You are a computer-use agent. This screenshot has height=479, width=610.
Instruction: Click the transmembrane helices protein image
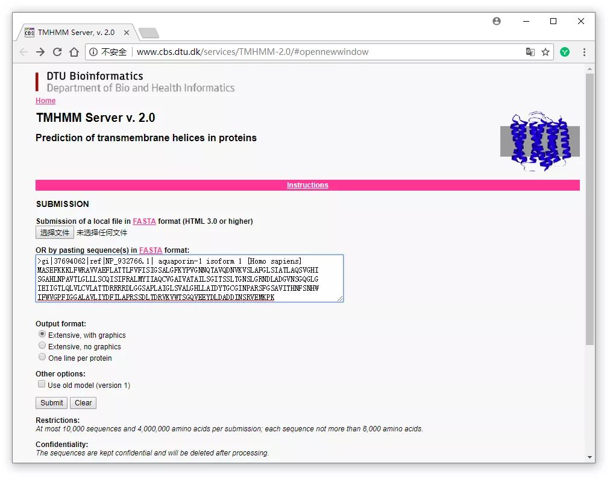tap(539, 141)
